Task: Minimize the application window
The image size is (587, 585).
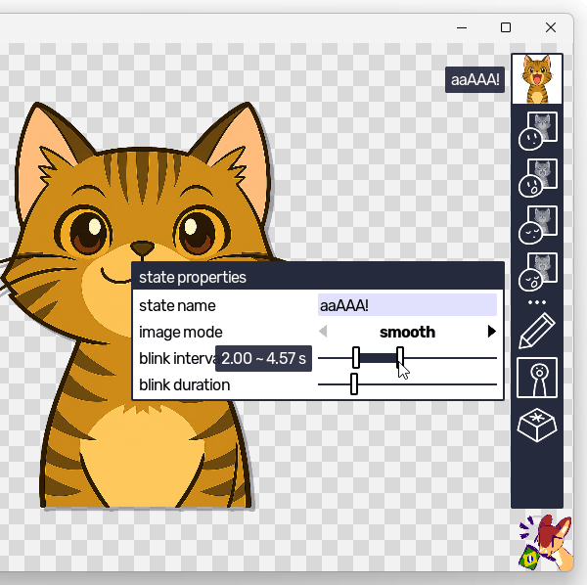Action: point(461,27)
